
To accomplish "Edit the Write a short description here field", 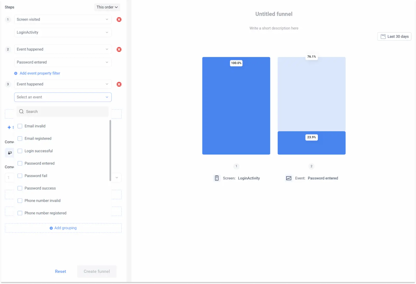I will (x=274, y=28).
